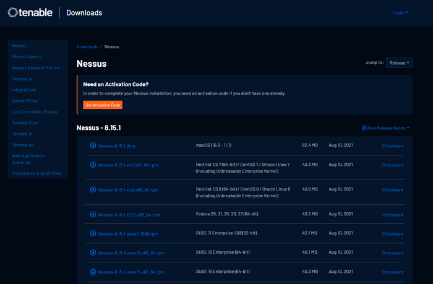Screen dimensions: 433x284
Task: Click release notes document icon
Action: [364, 128]
